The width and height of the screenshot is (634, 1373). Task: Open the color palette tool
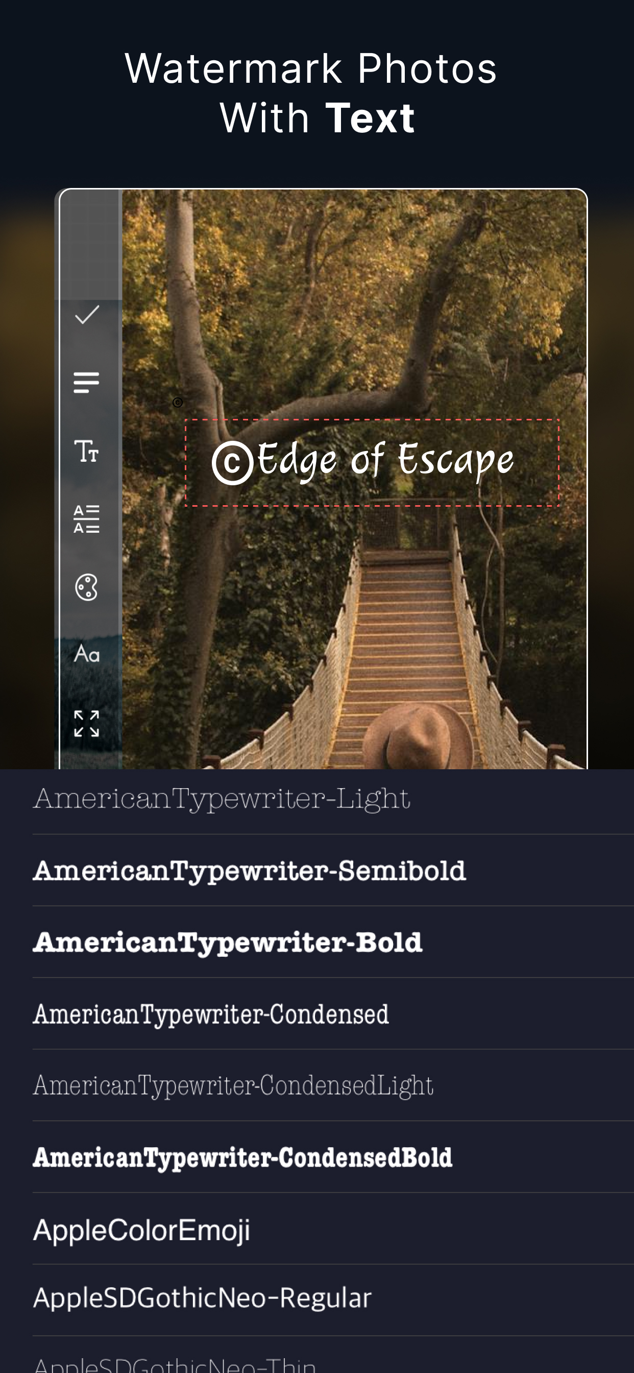86,587
